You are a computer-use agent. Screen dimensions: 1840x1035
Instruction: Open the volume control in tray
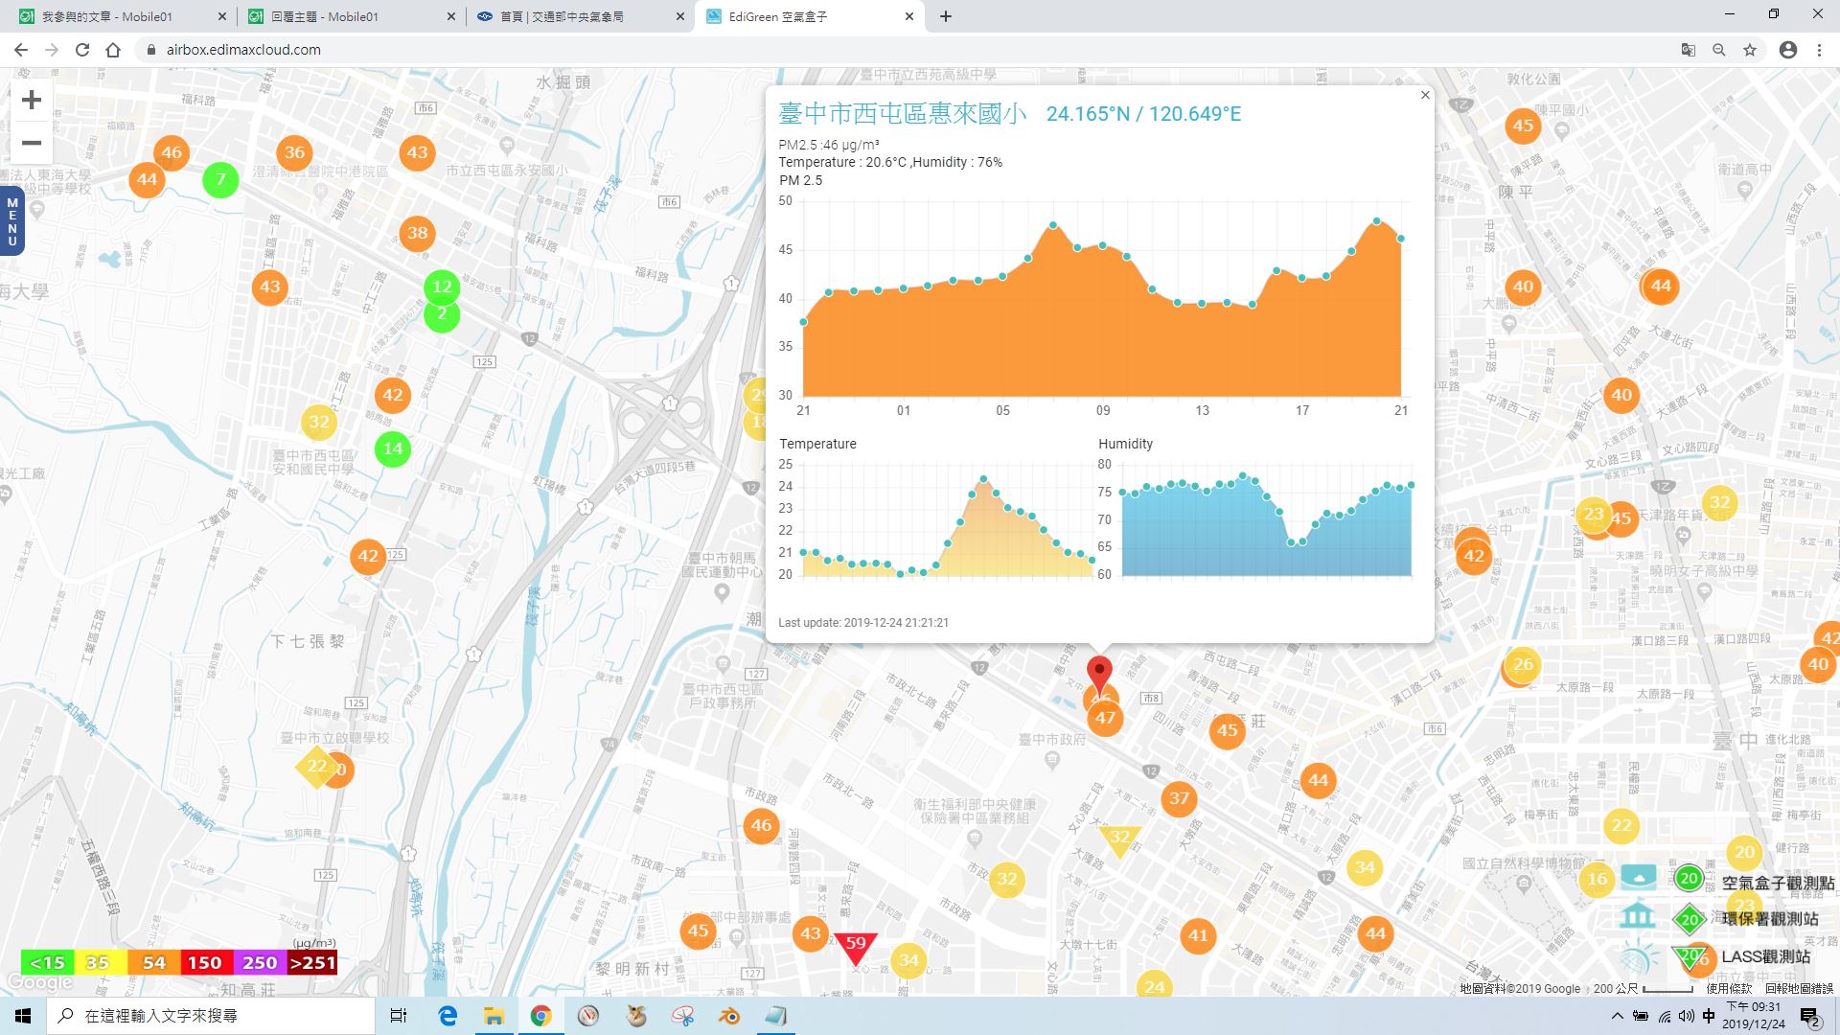(1687, 1016)
